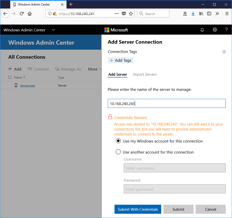Viewport: 232px width, 218px height.
Task: Open page actions three-dot menu
Action: (x=117, y=14)
